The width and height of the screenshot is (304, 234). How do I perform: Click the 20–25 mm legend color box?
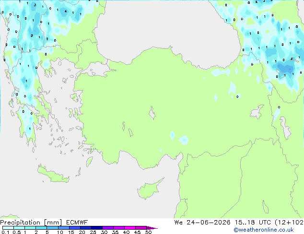coord(85,228)
